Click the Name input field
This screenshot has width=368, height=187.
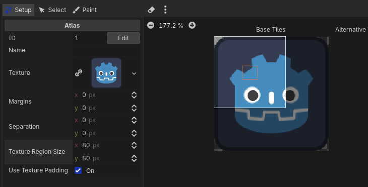[106, 50]
